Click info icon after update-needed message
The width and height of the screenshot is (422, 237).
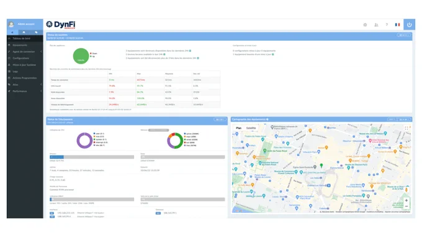(x=272, y=54)
